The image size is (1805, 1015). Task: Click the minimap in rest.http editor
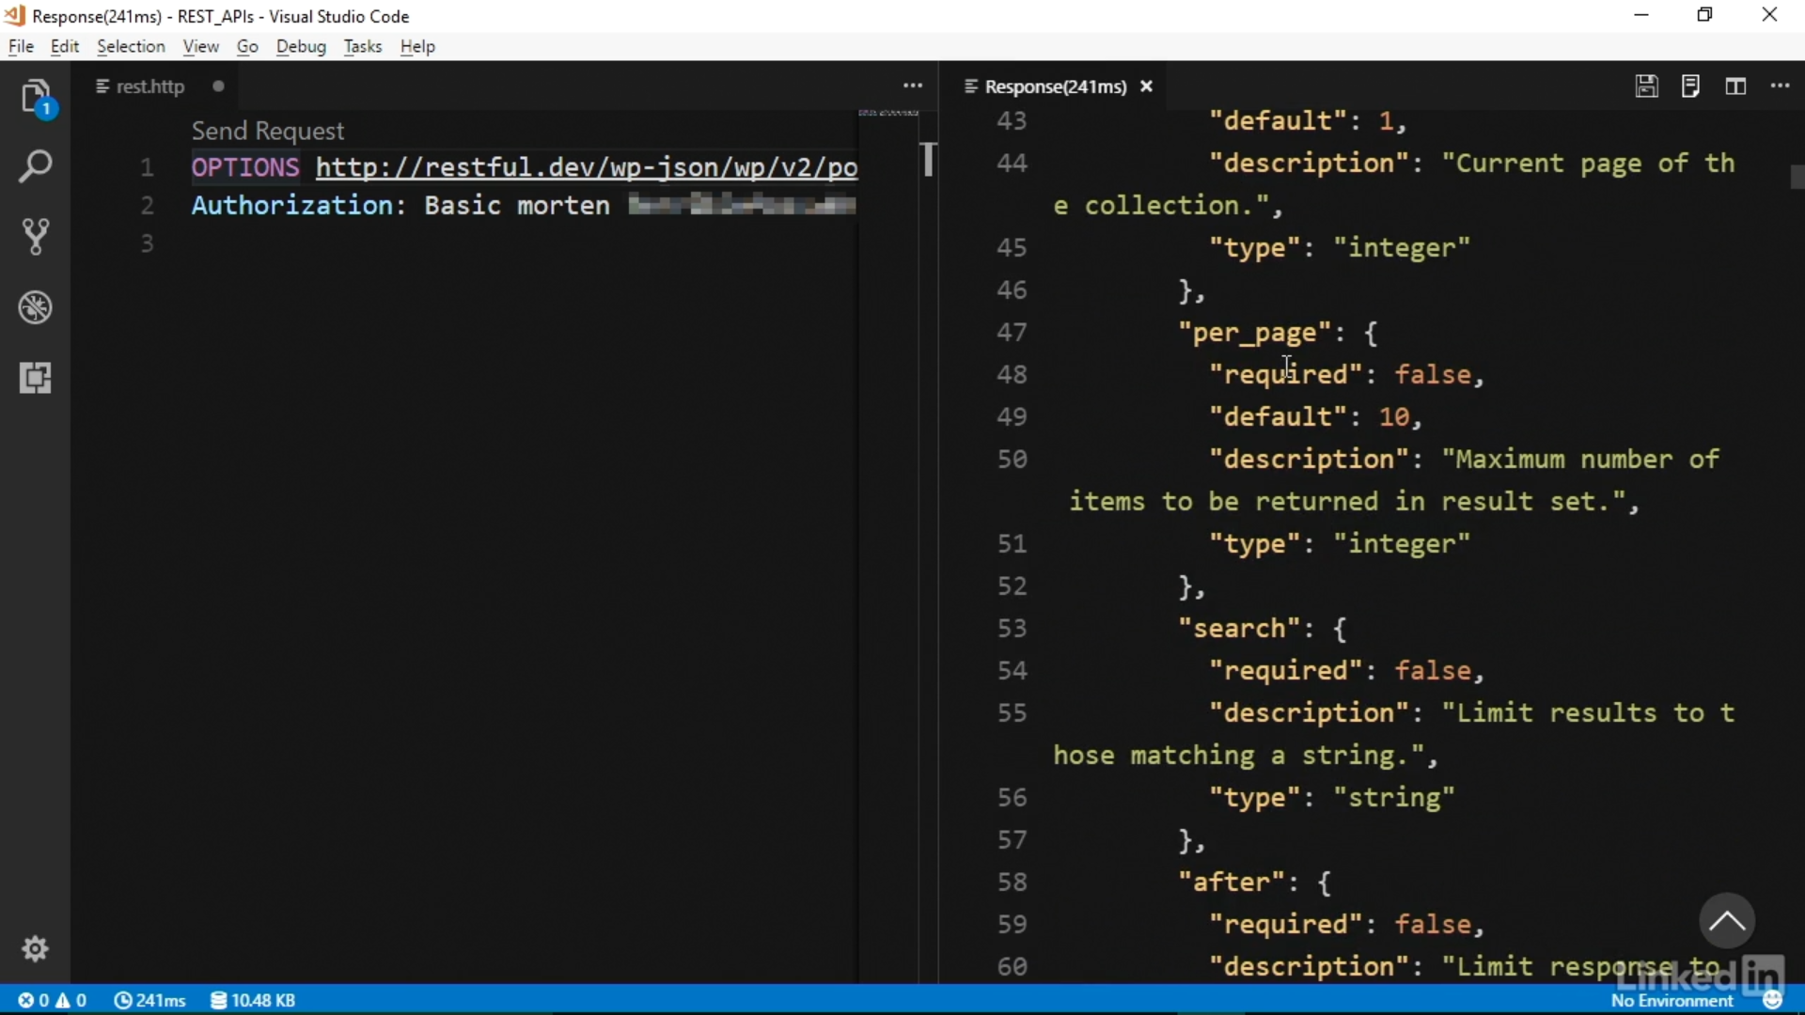pyautogui.click(x=887, y=113)
